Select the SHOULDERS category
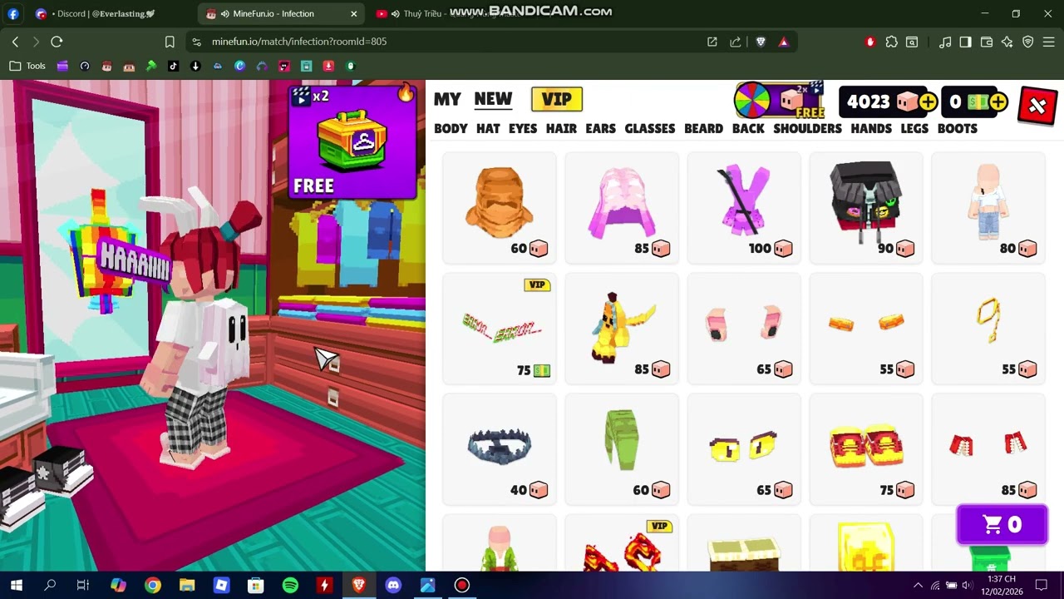This screenshot has height=599, width=1064. point(807,128)
